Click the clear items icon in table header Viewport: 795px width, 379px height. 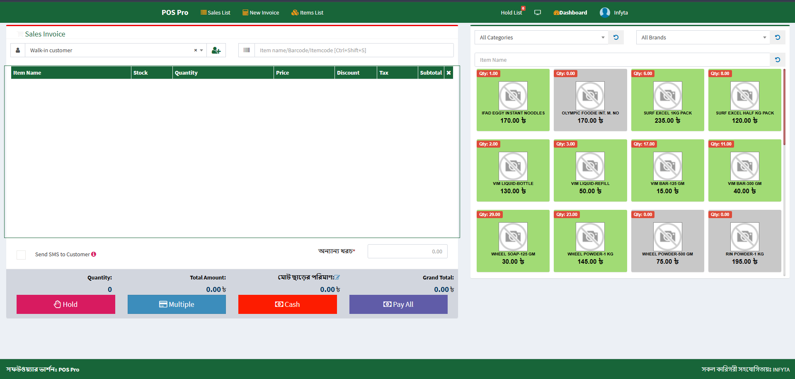[x=448, y=73]
